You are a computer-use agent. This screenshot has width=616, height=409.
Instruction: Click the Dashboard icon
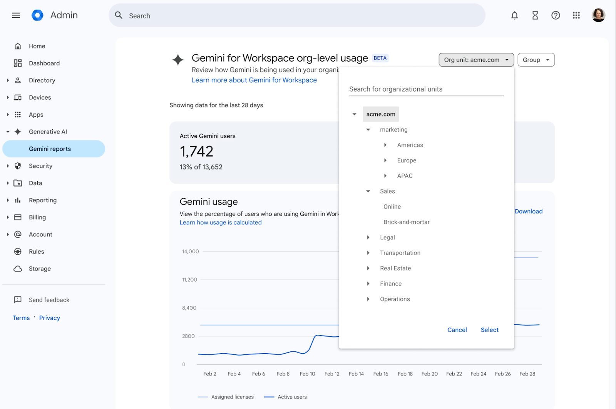pos(18,63)
